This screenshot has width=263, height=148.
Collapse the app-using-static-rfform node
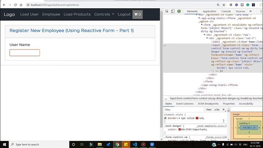coord(199,18)
